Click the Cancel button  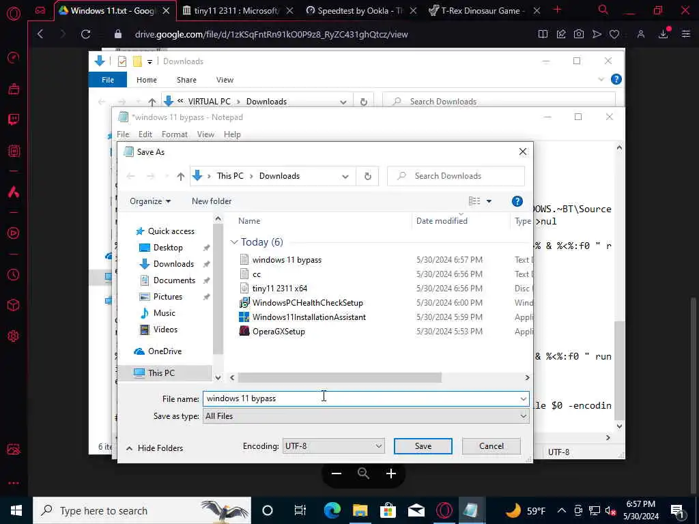[491, 446]
